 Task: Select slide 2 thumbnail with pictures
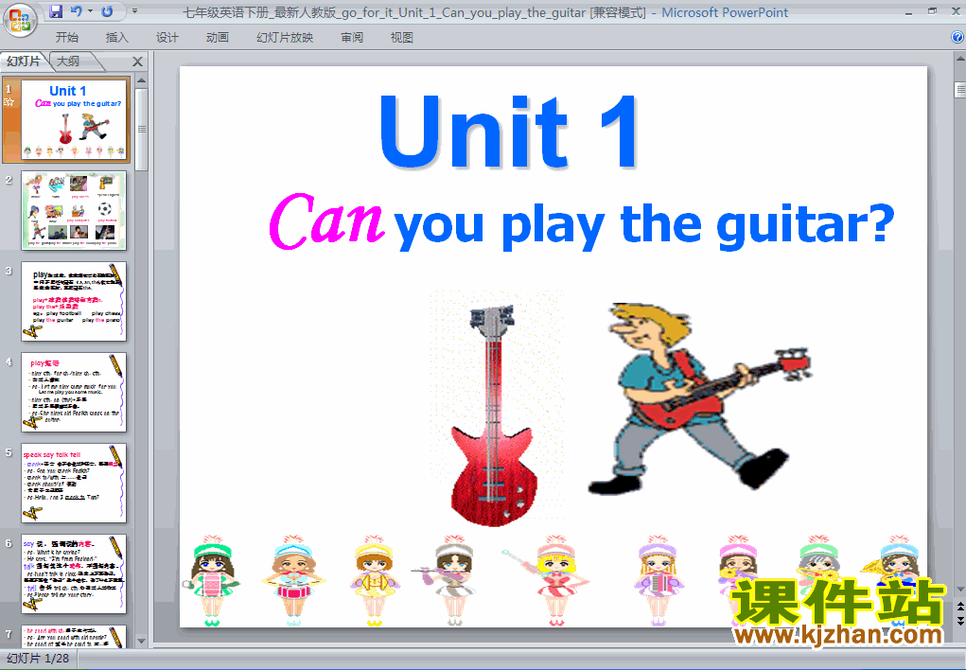pyautogui.click(x=74, y=210)
